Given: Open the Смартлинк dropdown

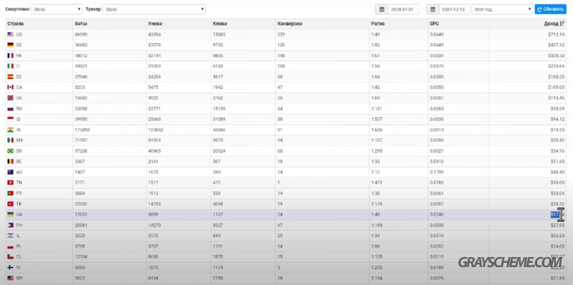Looking at the screenshot, I should [x=57, y=9].
